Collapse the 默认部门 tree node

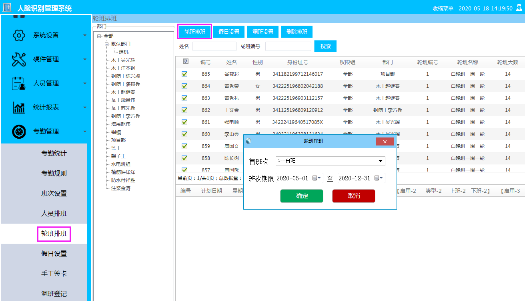point(106,44)
